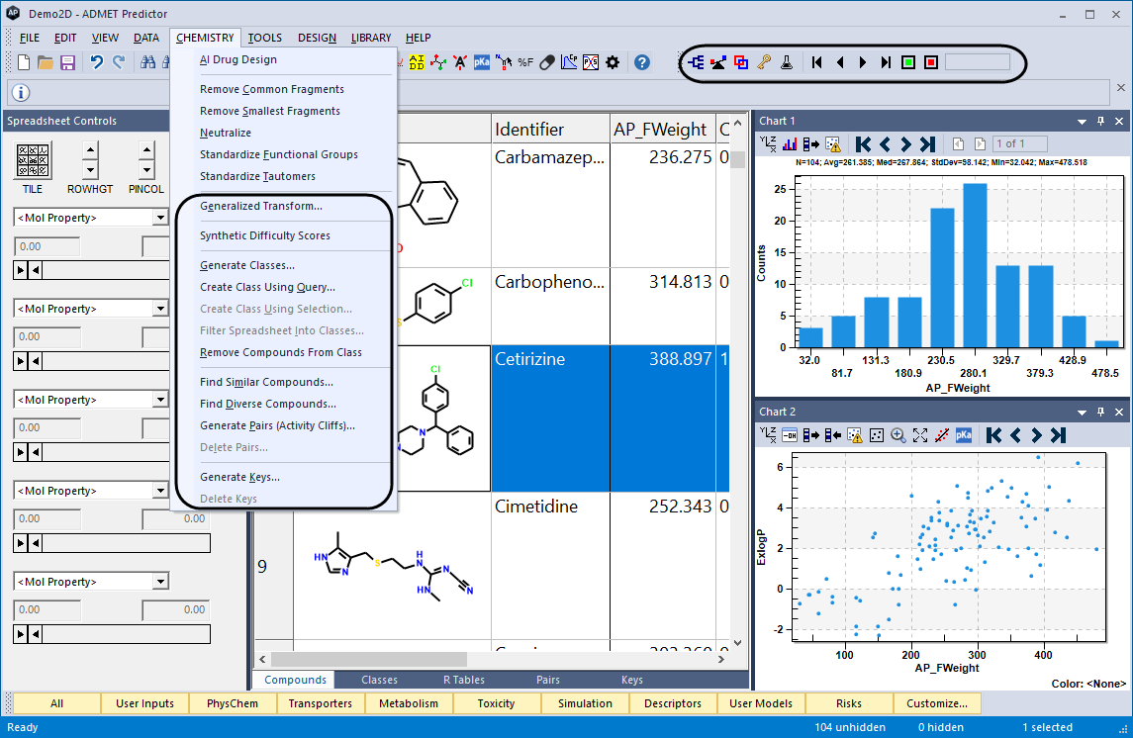Click the pill capsule icon in toolbar
1133x738 pixels.
547,63
